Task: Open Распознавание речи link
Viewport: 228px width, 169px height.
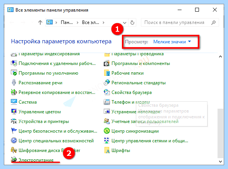Action: coord(40,83)
